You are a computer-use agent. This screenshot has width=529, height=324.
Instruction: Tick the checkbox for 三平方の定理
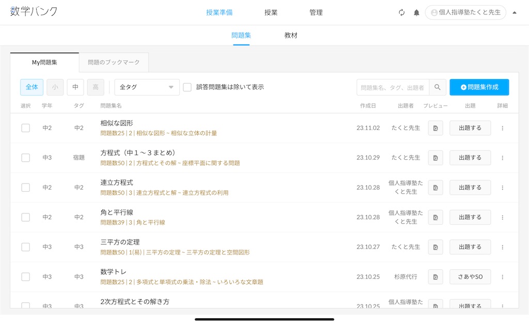coord(26,246)
